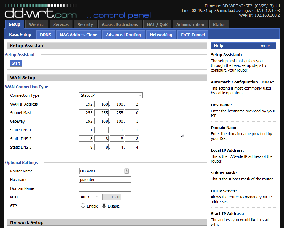
Task: Click the WAN IP Address last octet field
Action: (132, 104)
